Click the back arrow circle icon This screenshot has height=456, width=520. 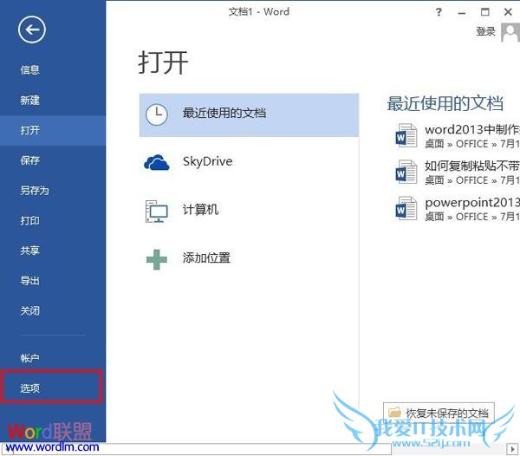pos(32,29)
